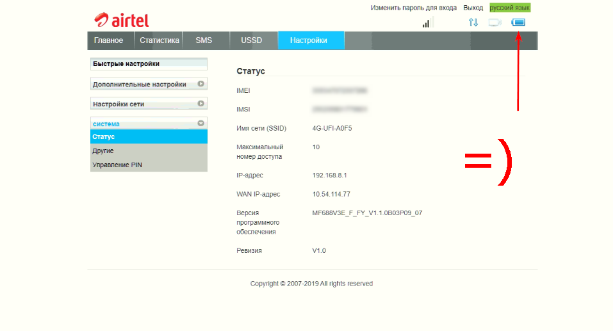
Task: Select Статус in system menu
Action: tap(149, 137)
